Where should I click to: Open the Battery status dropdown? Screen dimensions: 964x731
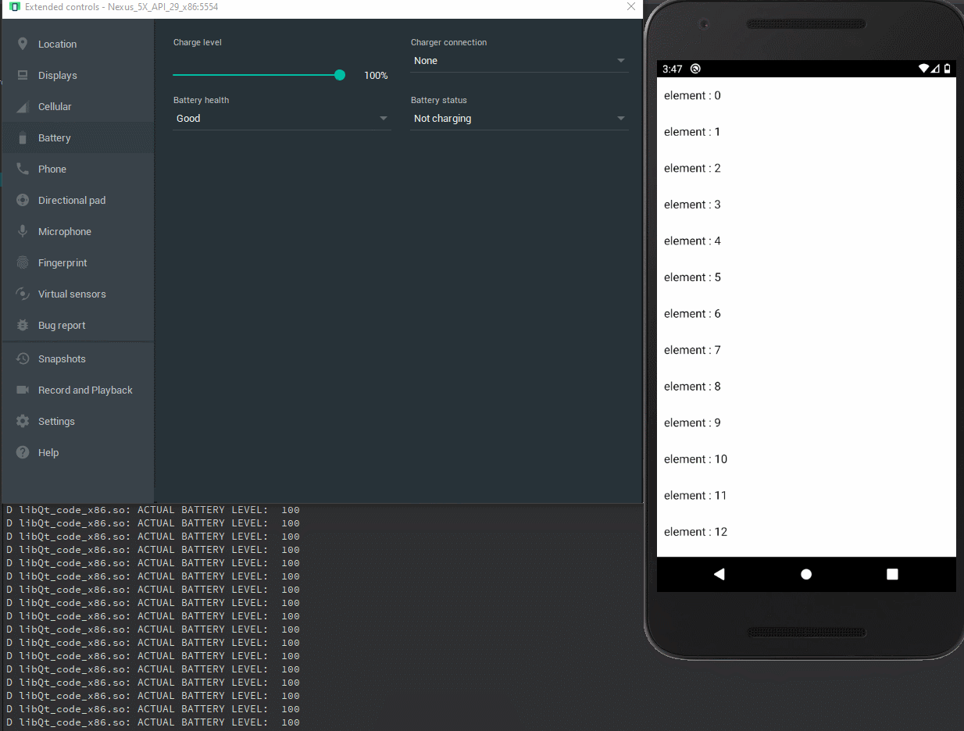pyautogui.click(x=519, y=118)
